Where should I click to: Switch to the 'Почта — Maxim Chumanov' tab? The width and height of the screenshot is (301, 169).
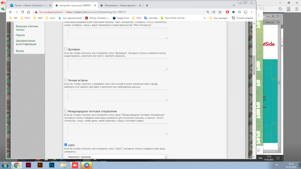point(31,5)
